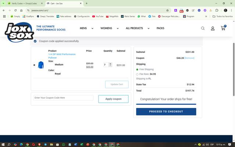This screenshot has height=147, width=235.
Task: Open the Simply bookmark
Action: click(x=15, y=16)
